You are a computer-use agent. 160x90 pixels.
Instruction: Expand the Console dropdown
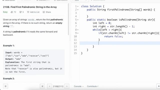(x=78, y=86)
